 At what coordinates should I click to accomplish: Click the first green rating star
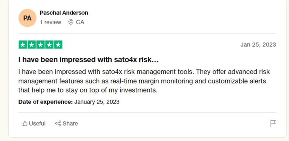tap(23, 45)
